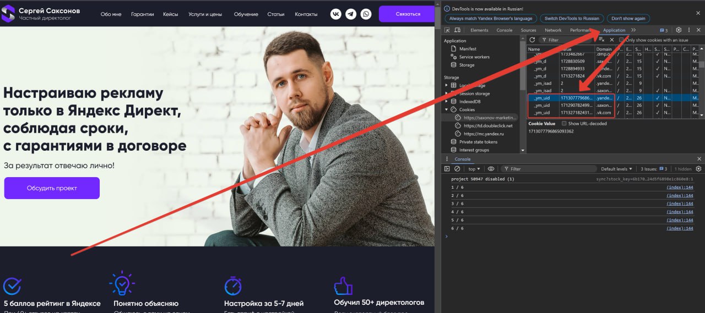Open the top JavaScript context dropdown

[x=474, y=169]
